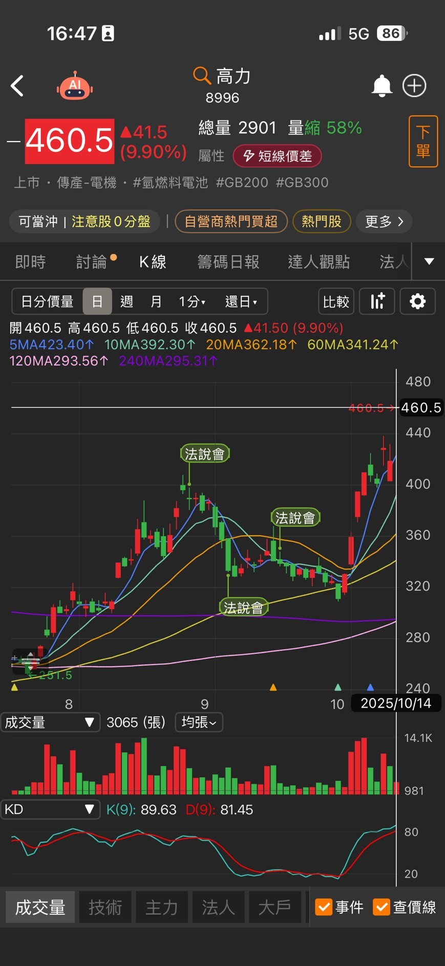This screenshot has height=966, width=445.
Task: Tap the 460.5 price axis label
Action: point(421,408)
